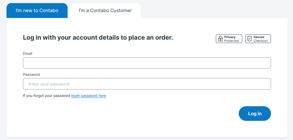Click the padlock icon in Privacy badge
The height and width of the screenshot is (140, 293).
(220, 39)
